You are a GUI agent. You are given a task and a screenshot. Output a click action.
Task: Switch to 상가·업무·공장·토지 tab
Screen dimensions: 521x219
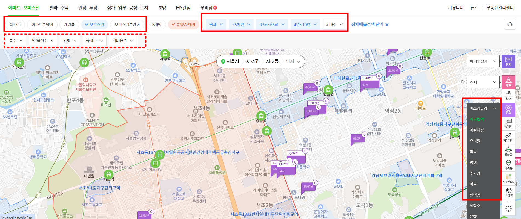pos(128,8)
